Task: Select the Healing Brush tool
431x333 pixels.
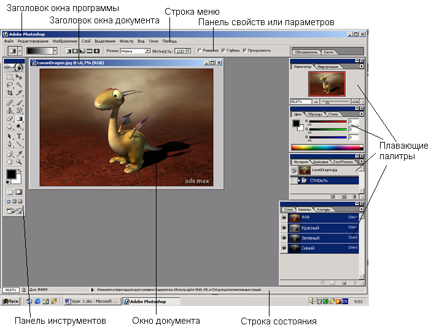Action: (10, 103)
